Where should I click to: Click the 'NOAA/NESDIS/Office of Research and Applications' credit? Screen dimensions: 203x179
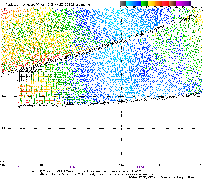click(x=162, y=177)
